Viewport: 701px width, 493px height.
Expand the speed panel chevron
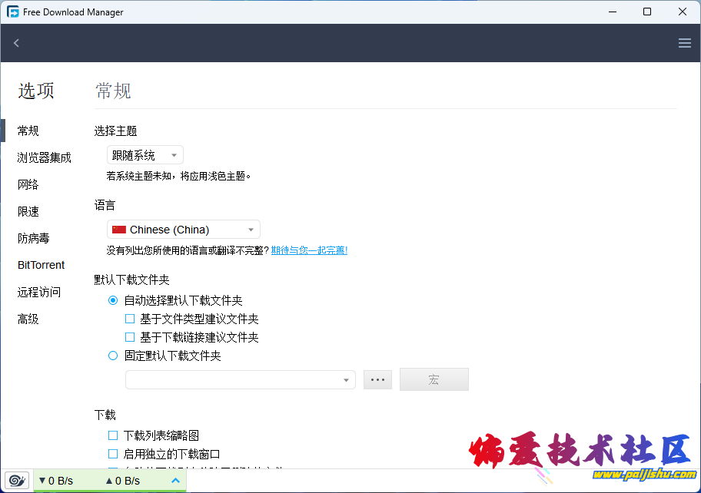pyautogui.click(x=175, y=481)
